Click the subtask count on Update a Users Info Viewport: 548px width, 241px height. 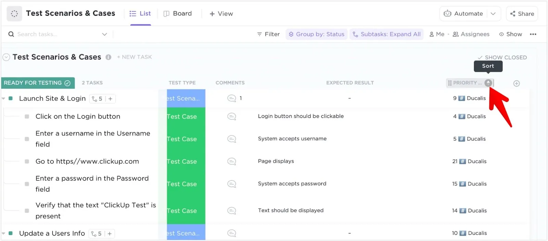(97, 234)
